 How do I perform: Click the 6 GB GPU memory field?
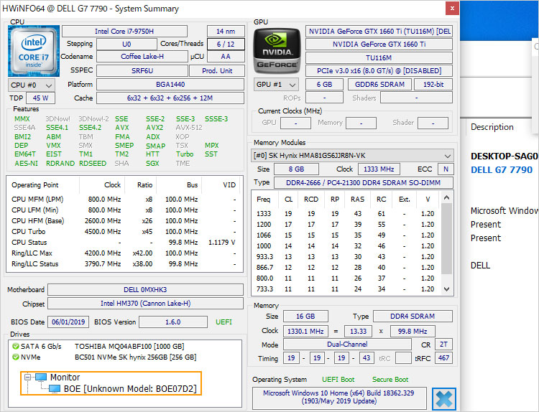(325, 85)
